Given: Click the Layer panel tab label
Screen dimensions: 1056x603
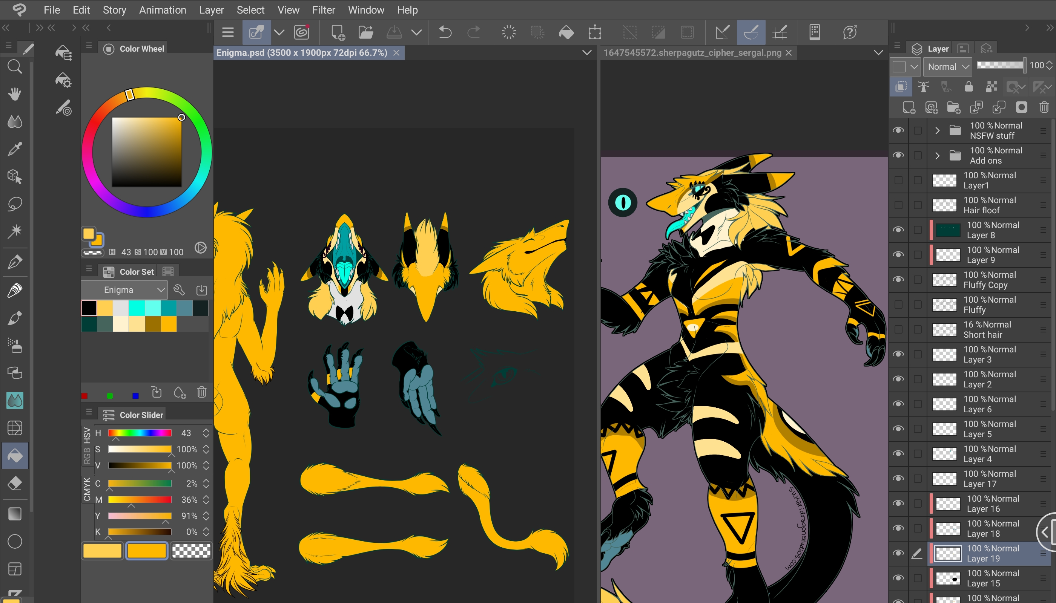Looking at the screenshot, I should point(938,49).
